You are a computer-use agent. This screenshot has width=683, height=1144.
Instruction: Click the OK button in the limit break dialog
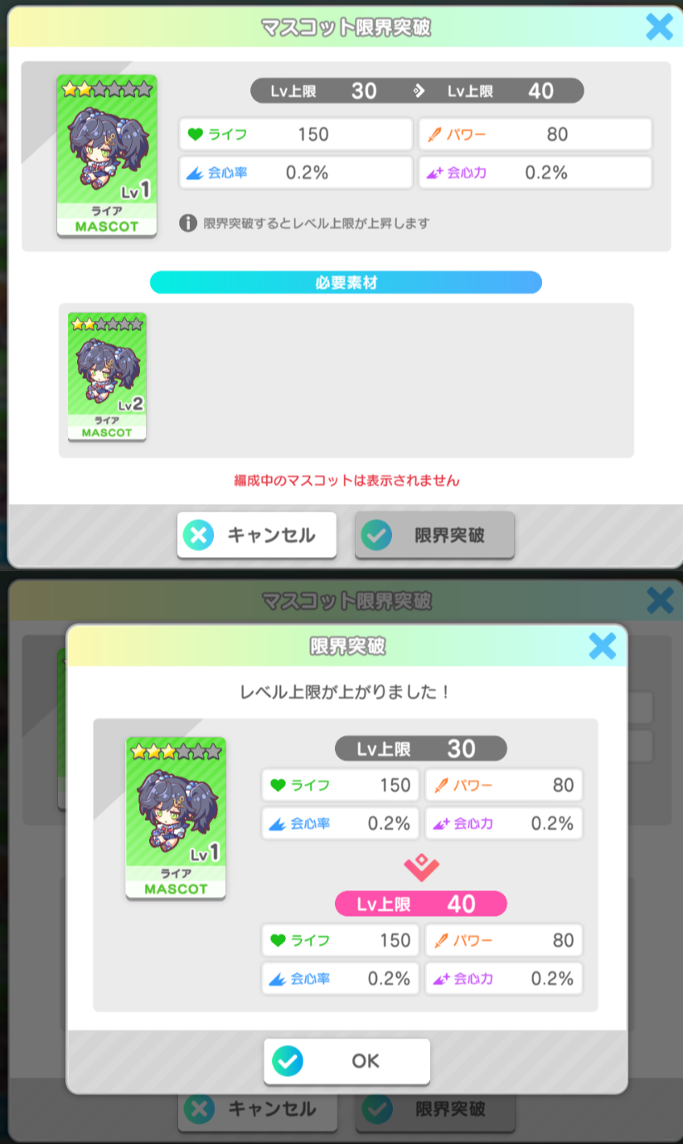click(346, 1061)
